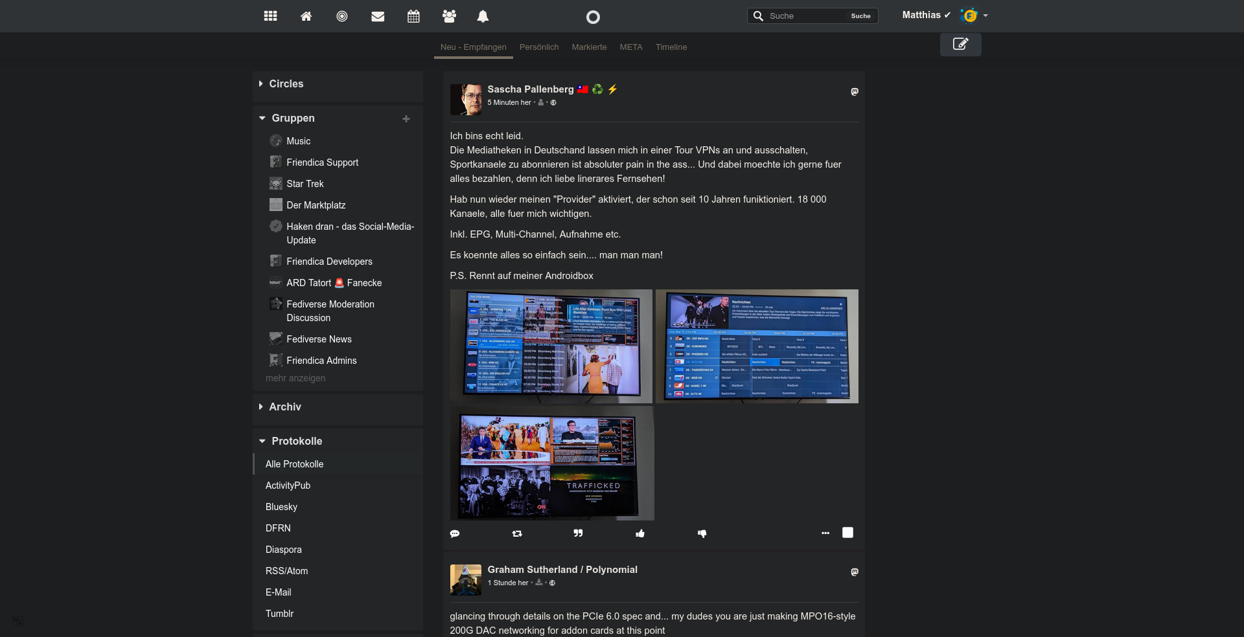Like Sascha Pallenberg's post with thumbs up

[640, 533]
